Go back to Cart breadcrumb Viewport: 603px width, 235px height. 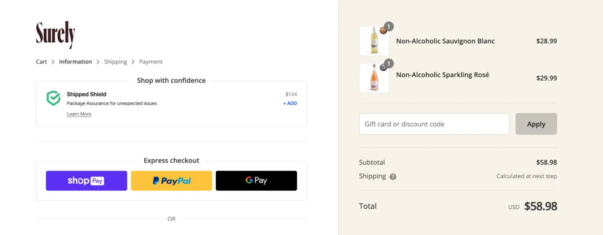pyautogui.click(x=41, y=62)
